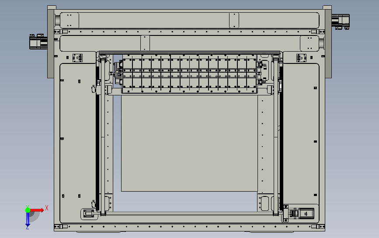Select the left side panel of the frame
The width and height of the screenshot is (379, 238).
tap(77, 143)
